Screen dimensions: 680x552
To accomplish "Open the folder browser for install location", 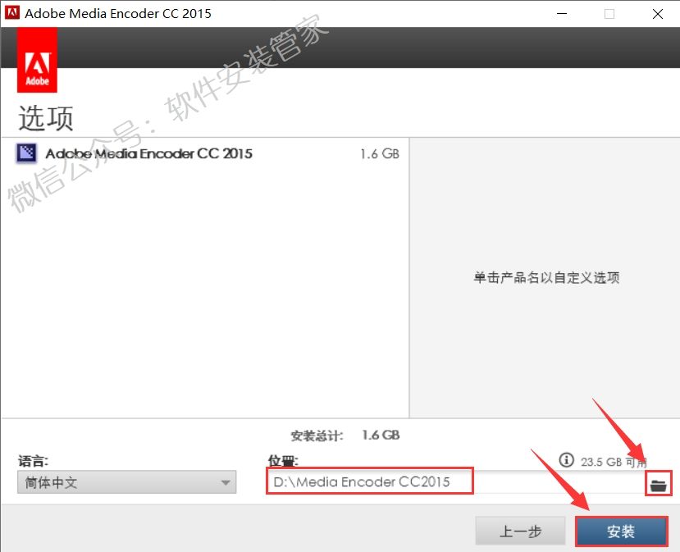I will coord(658,483).
